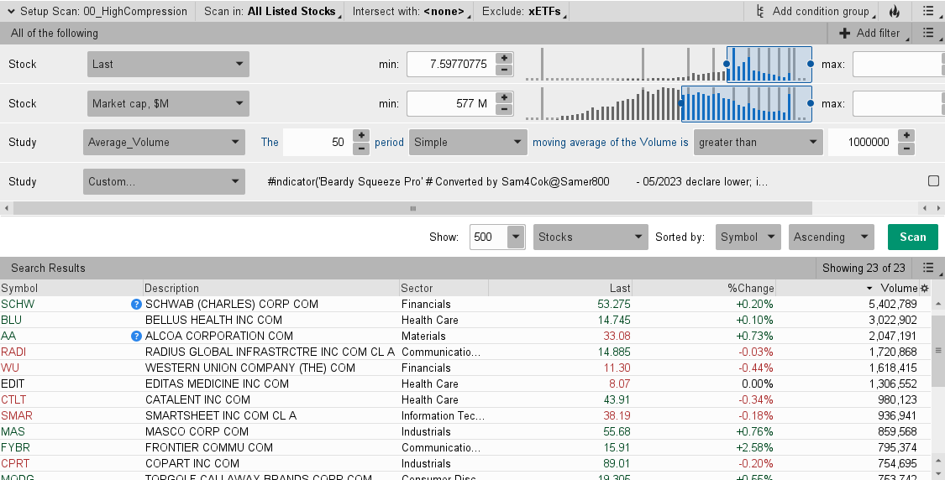Open the Custom... study dropdown
945x480 pixels.
(x=164, y=181)
